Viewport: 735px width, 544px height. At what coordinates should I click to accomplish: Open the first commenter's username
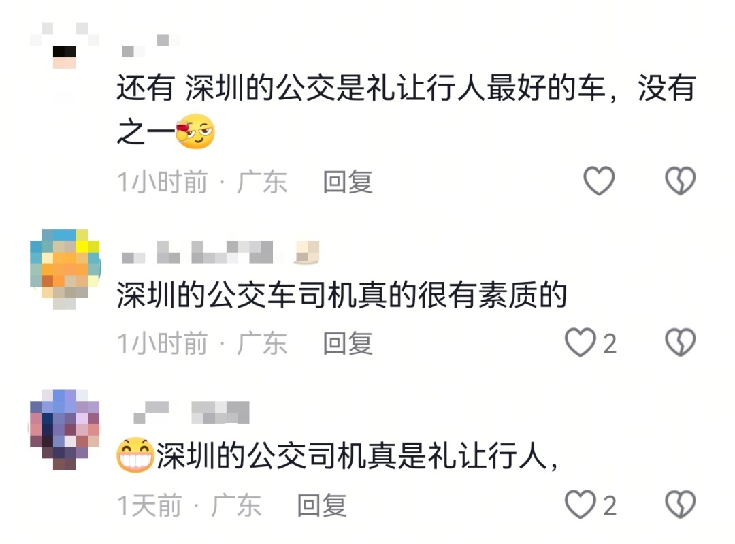point(150,46)
